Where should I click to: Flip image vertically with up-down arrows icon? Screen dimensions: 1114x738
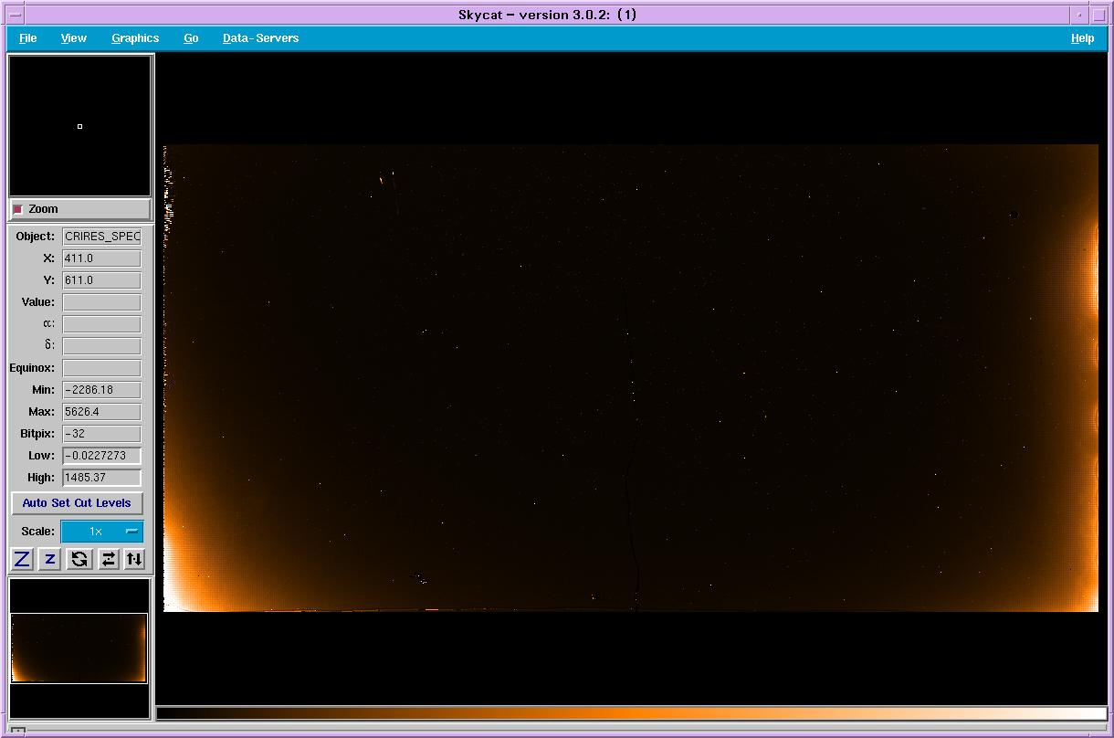[x=134, y=559]
